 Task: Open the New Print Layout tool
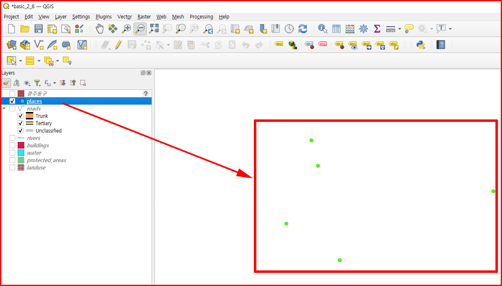[52, 29]
